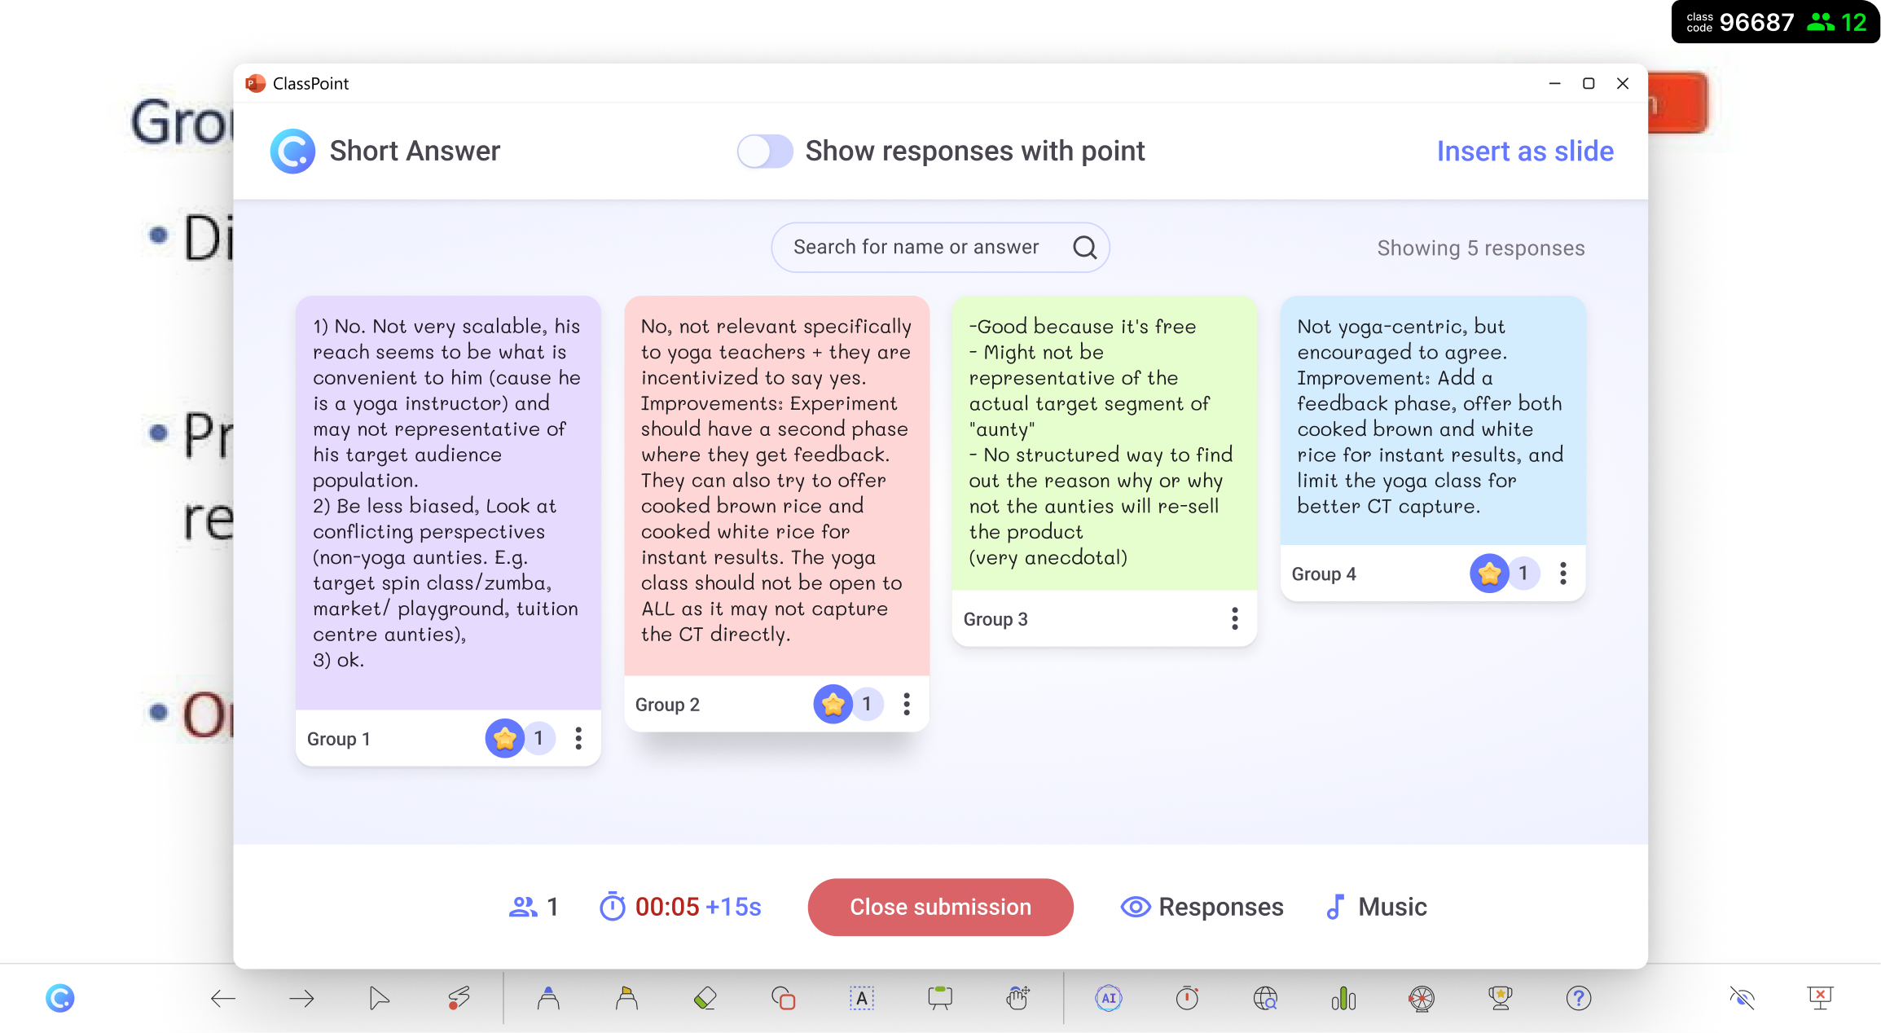
Task: Open the timer tool in toolbar
Action: point(1187,998)
